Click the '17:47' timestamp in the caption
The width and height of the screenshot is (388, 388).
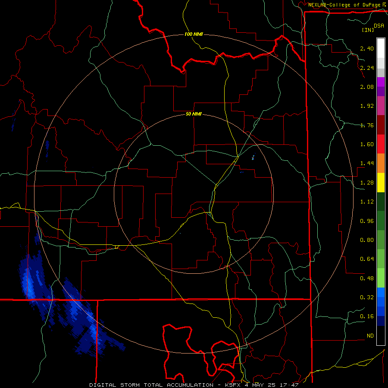289,385
